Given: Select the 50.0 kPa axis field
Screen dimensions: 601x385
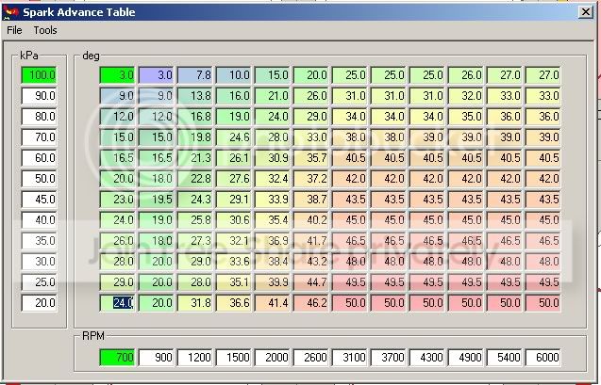Looking at the screenshot, I should point(39,179).
